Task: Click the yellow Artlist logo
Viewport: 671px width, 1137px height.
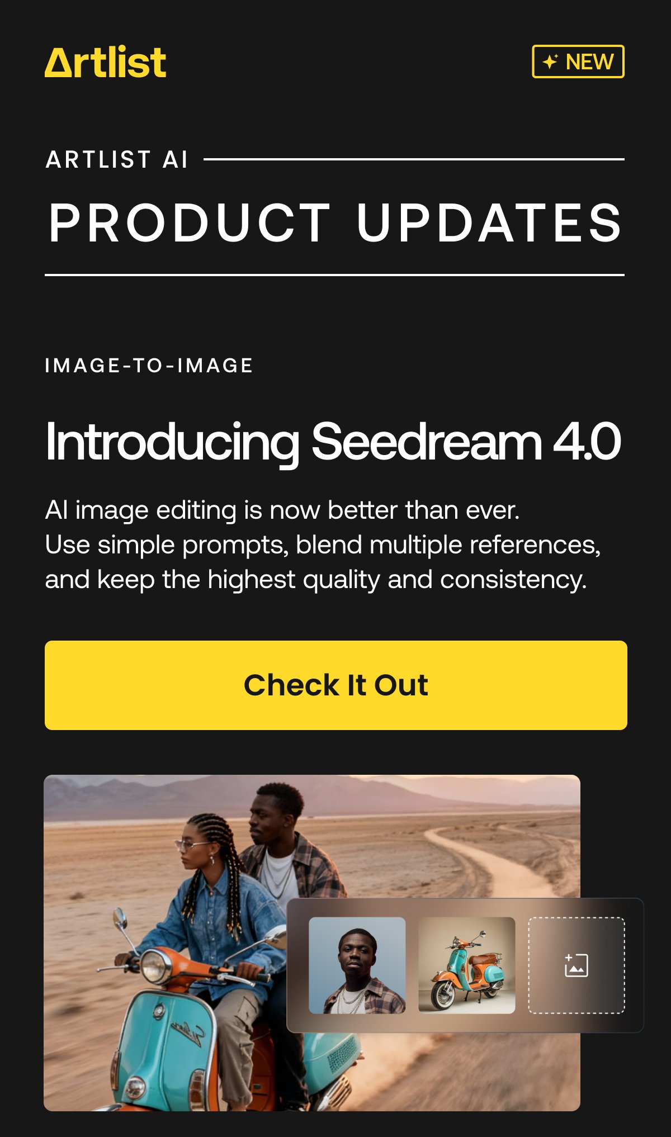Action: [x=105, y=61]
